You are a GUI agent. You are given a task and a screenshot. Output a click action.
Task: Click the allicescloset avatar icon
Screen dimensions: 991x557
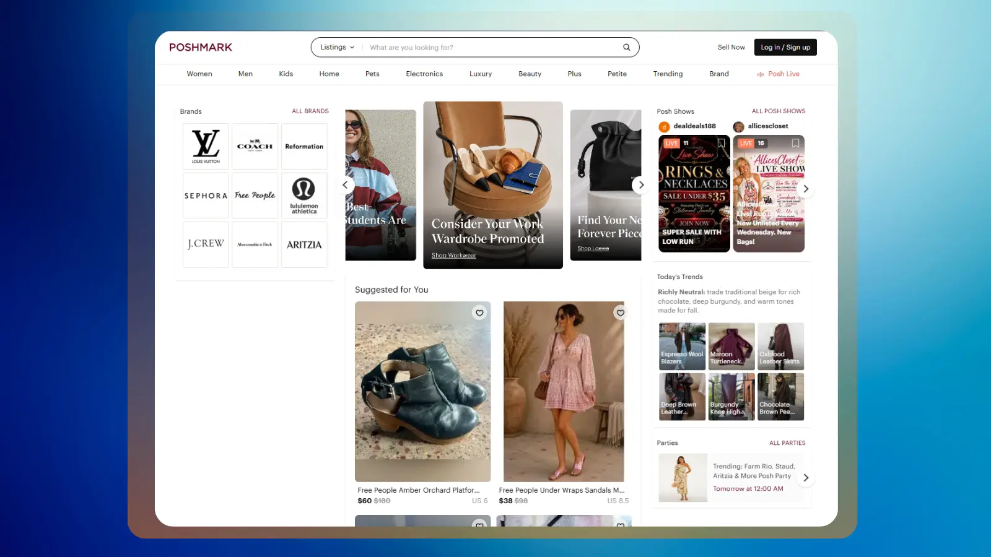coord(738,127)
